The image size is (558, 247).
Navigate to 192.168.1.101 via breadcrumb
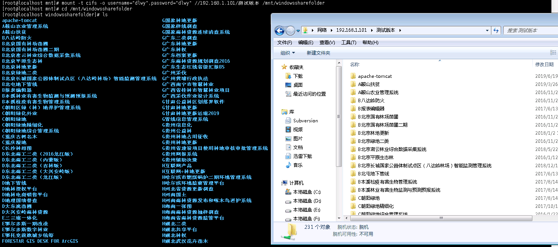click(x=351, y=30)
